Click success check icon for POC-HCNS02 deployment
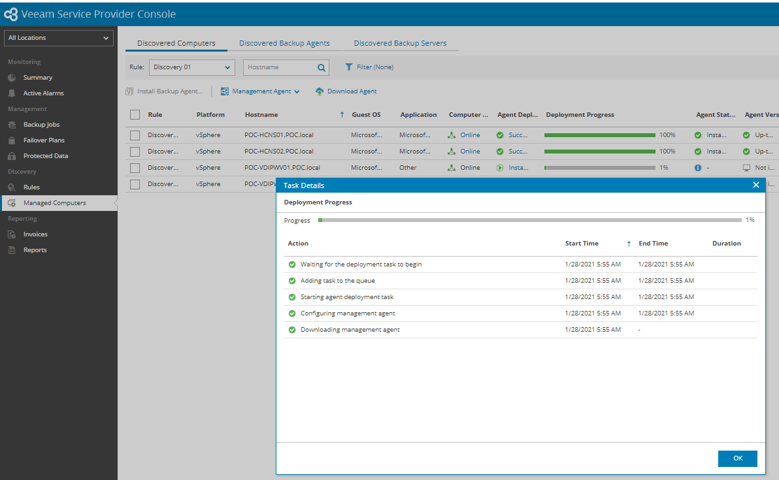The width and height of the screenshot is (779, 480). click(500, 152)
